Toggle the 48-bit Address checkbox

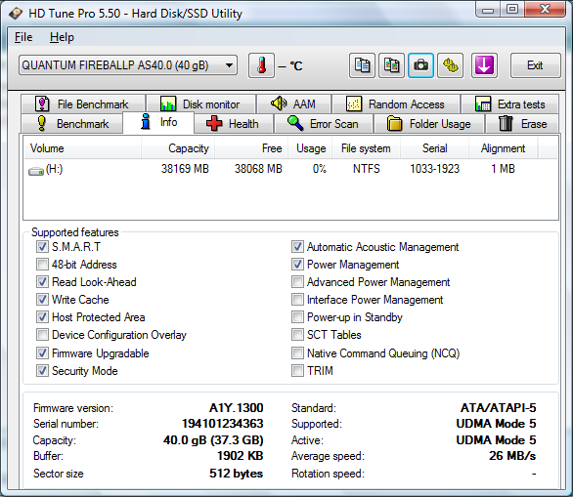point(42,265)
